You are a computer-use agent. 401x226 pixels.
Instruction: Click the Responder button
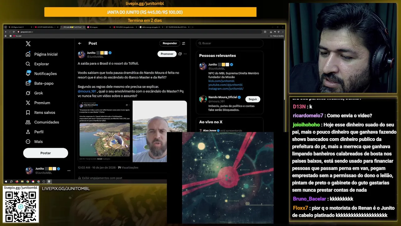click(170, 43)
